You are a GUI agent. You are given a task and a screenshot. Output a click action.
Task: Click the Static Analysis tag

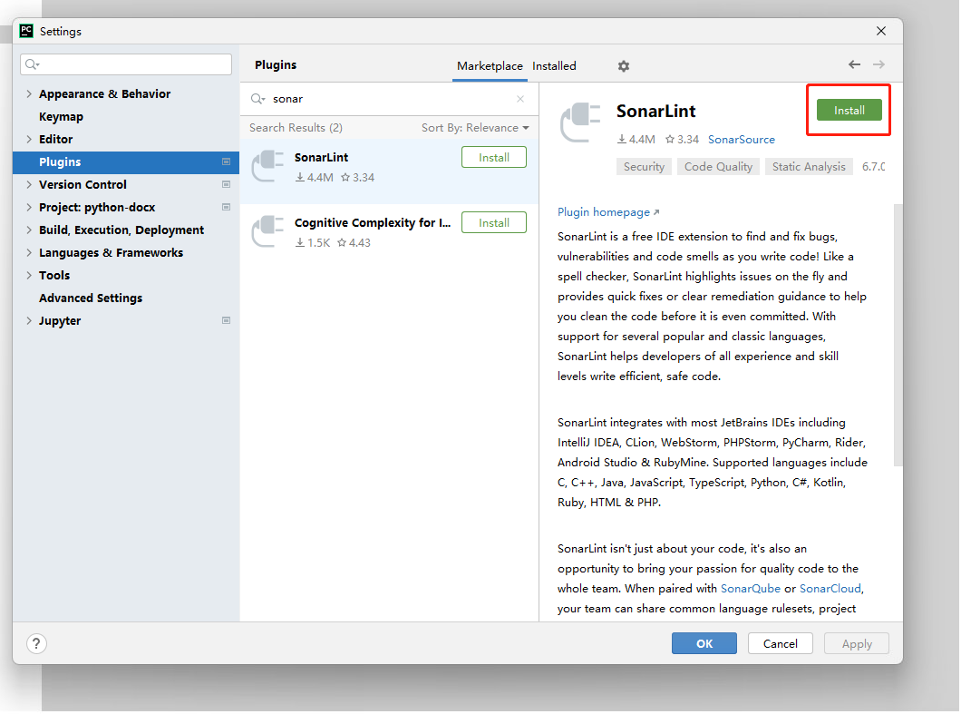tap(809, 167)
